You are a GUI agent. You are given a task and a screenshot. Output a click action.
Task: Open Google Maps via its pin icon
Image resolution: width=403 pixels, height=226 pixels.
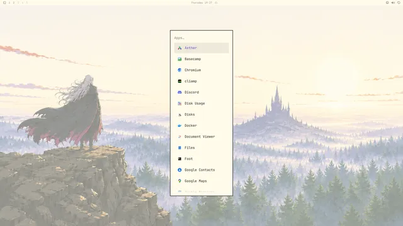click(179, 181)
